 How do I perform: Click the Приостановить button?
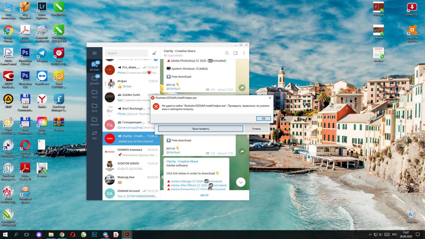coord(201,128)
